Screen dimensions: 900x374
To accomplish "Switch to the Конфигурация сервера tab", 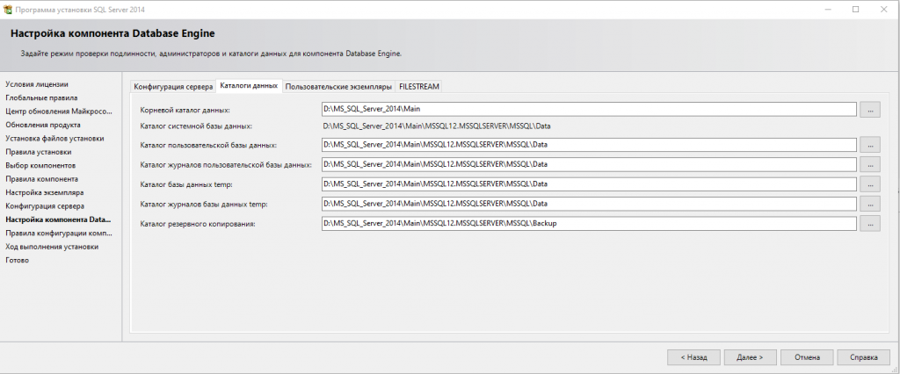I will coord(173,87).
